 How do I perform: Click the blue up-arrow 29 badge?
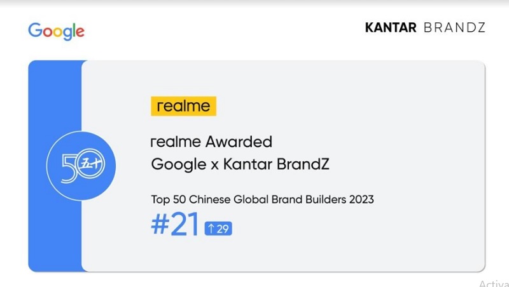click(218, 229)
